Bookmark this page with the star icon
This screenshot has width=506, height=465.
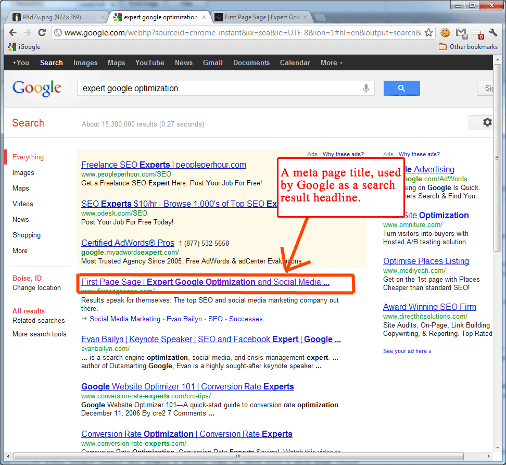pos(428,33)
